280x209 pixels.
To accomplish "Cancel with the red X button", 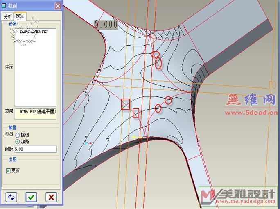I will (x=51, y=197).
